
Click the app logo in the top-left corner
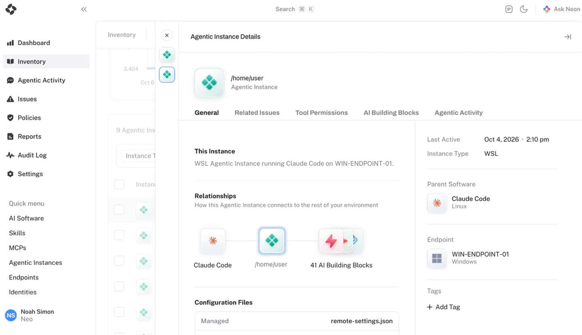(11, 9)
